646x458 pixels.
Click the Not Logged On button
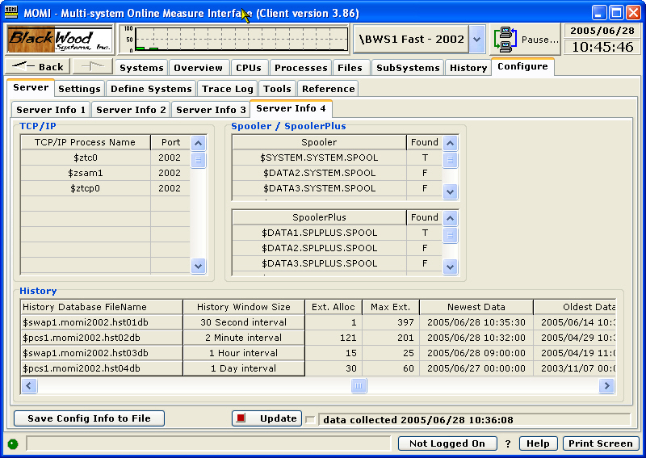(x=447, y=443)
